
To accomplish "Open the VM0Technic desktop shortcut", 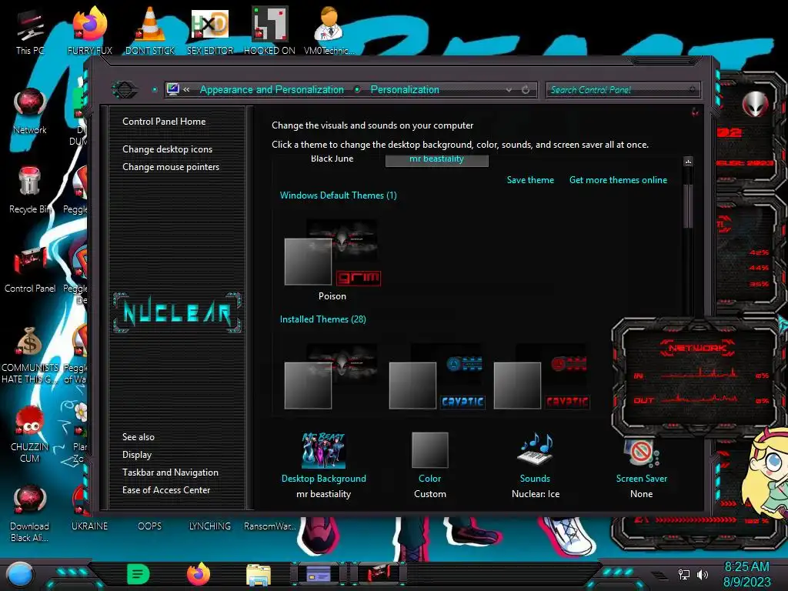I will tap(329, 31).
